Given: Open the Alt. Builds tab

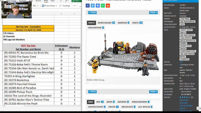Looking at the screenshot, I should tap(145, 107).
